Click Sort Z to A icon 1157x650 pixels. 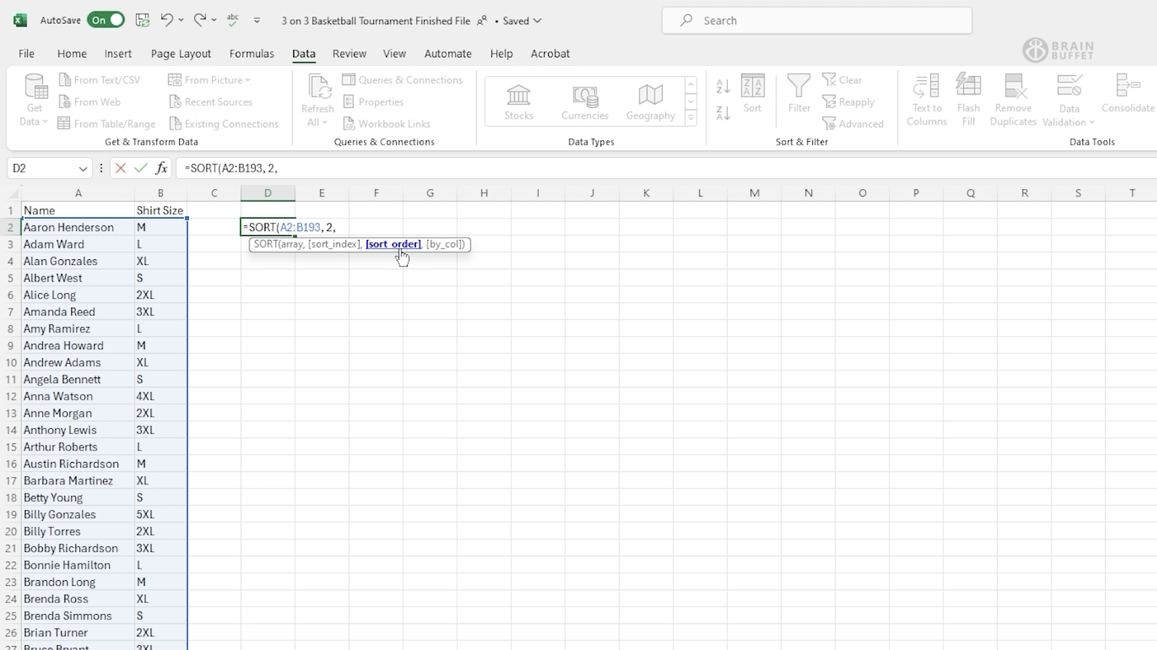pos(723,113)
